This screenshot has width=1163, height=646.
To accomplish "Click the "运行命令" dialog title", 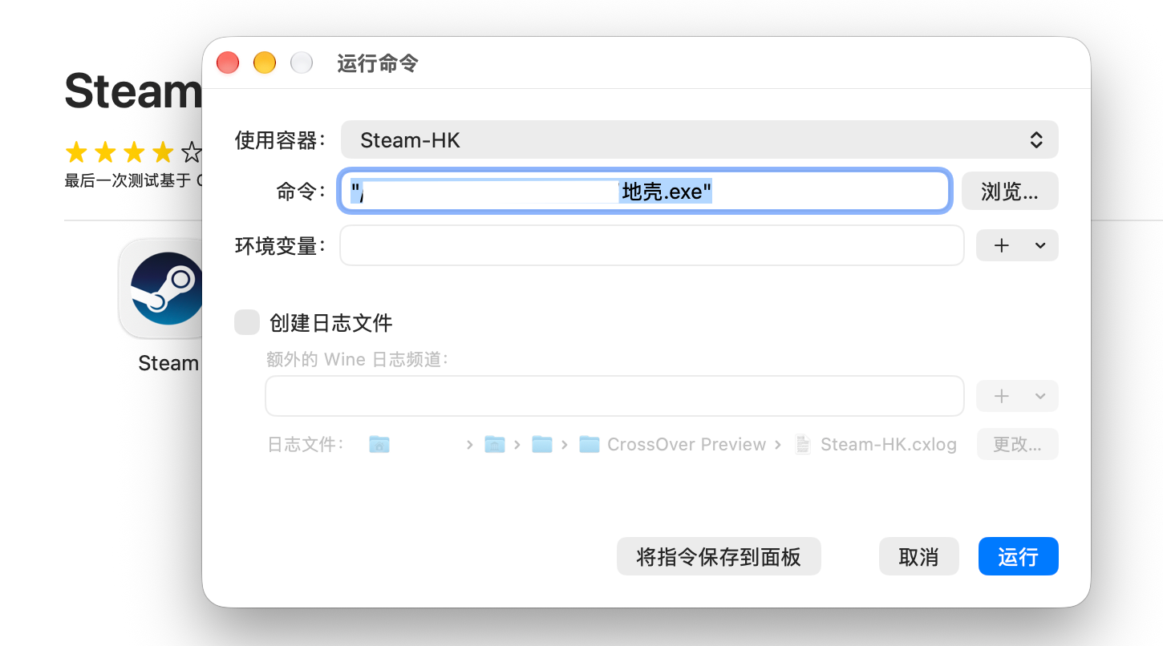I will click(378, 63).
